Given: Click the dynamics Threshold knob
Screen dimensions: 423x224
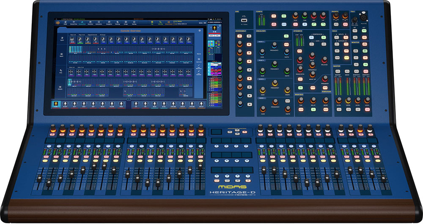Looking at the screenshot, I should (x=313, y=65).
